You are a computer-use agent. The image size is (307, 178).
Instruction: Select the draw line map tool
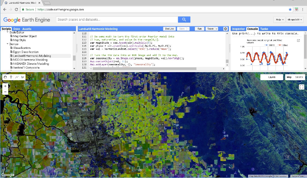click(x=17, y=77)
